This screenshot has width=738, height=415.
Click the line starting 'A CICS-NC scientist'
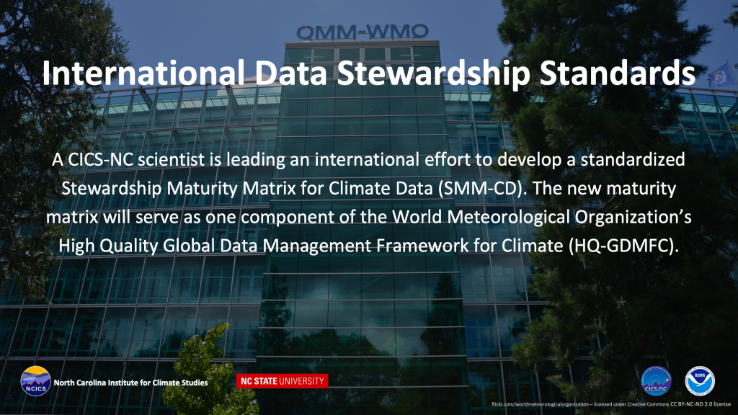coord(368,160)
